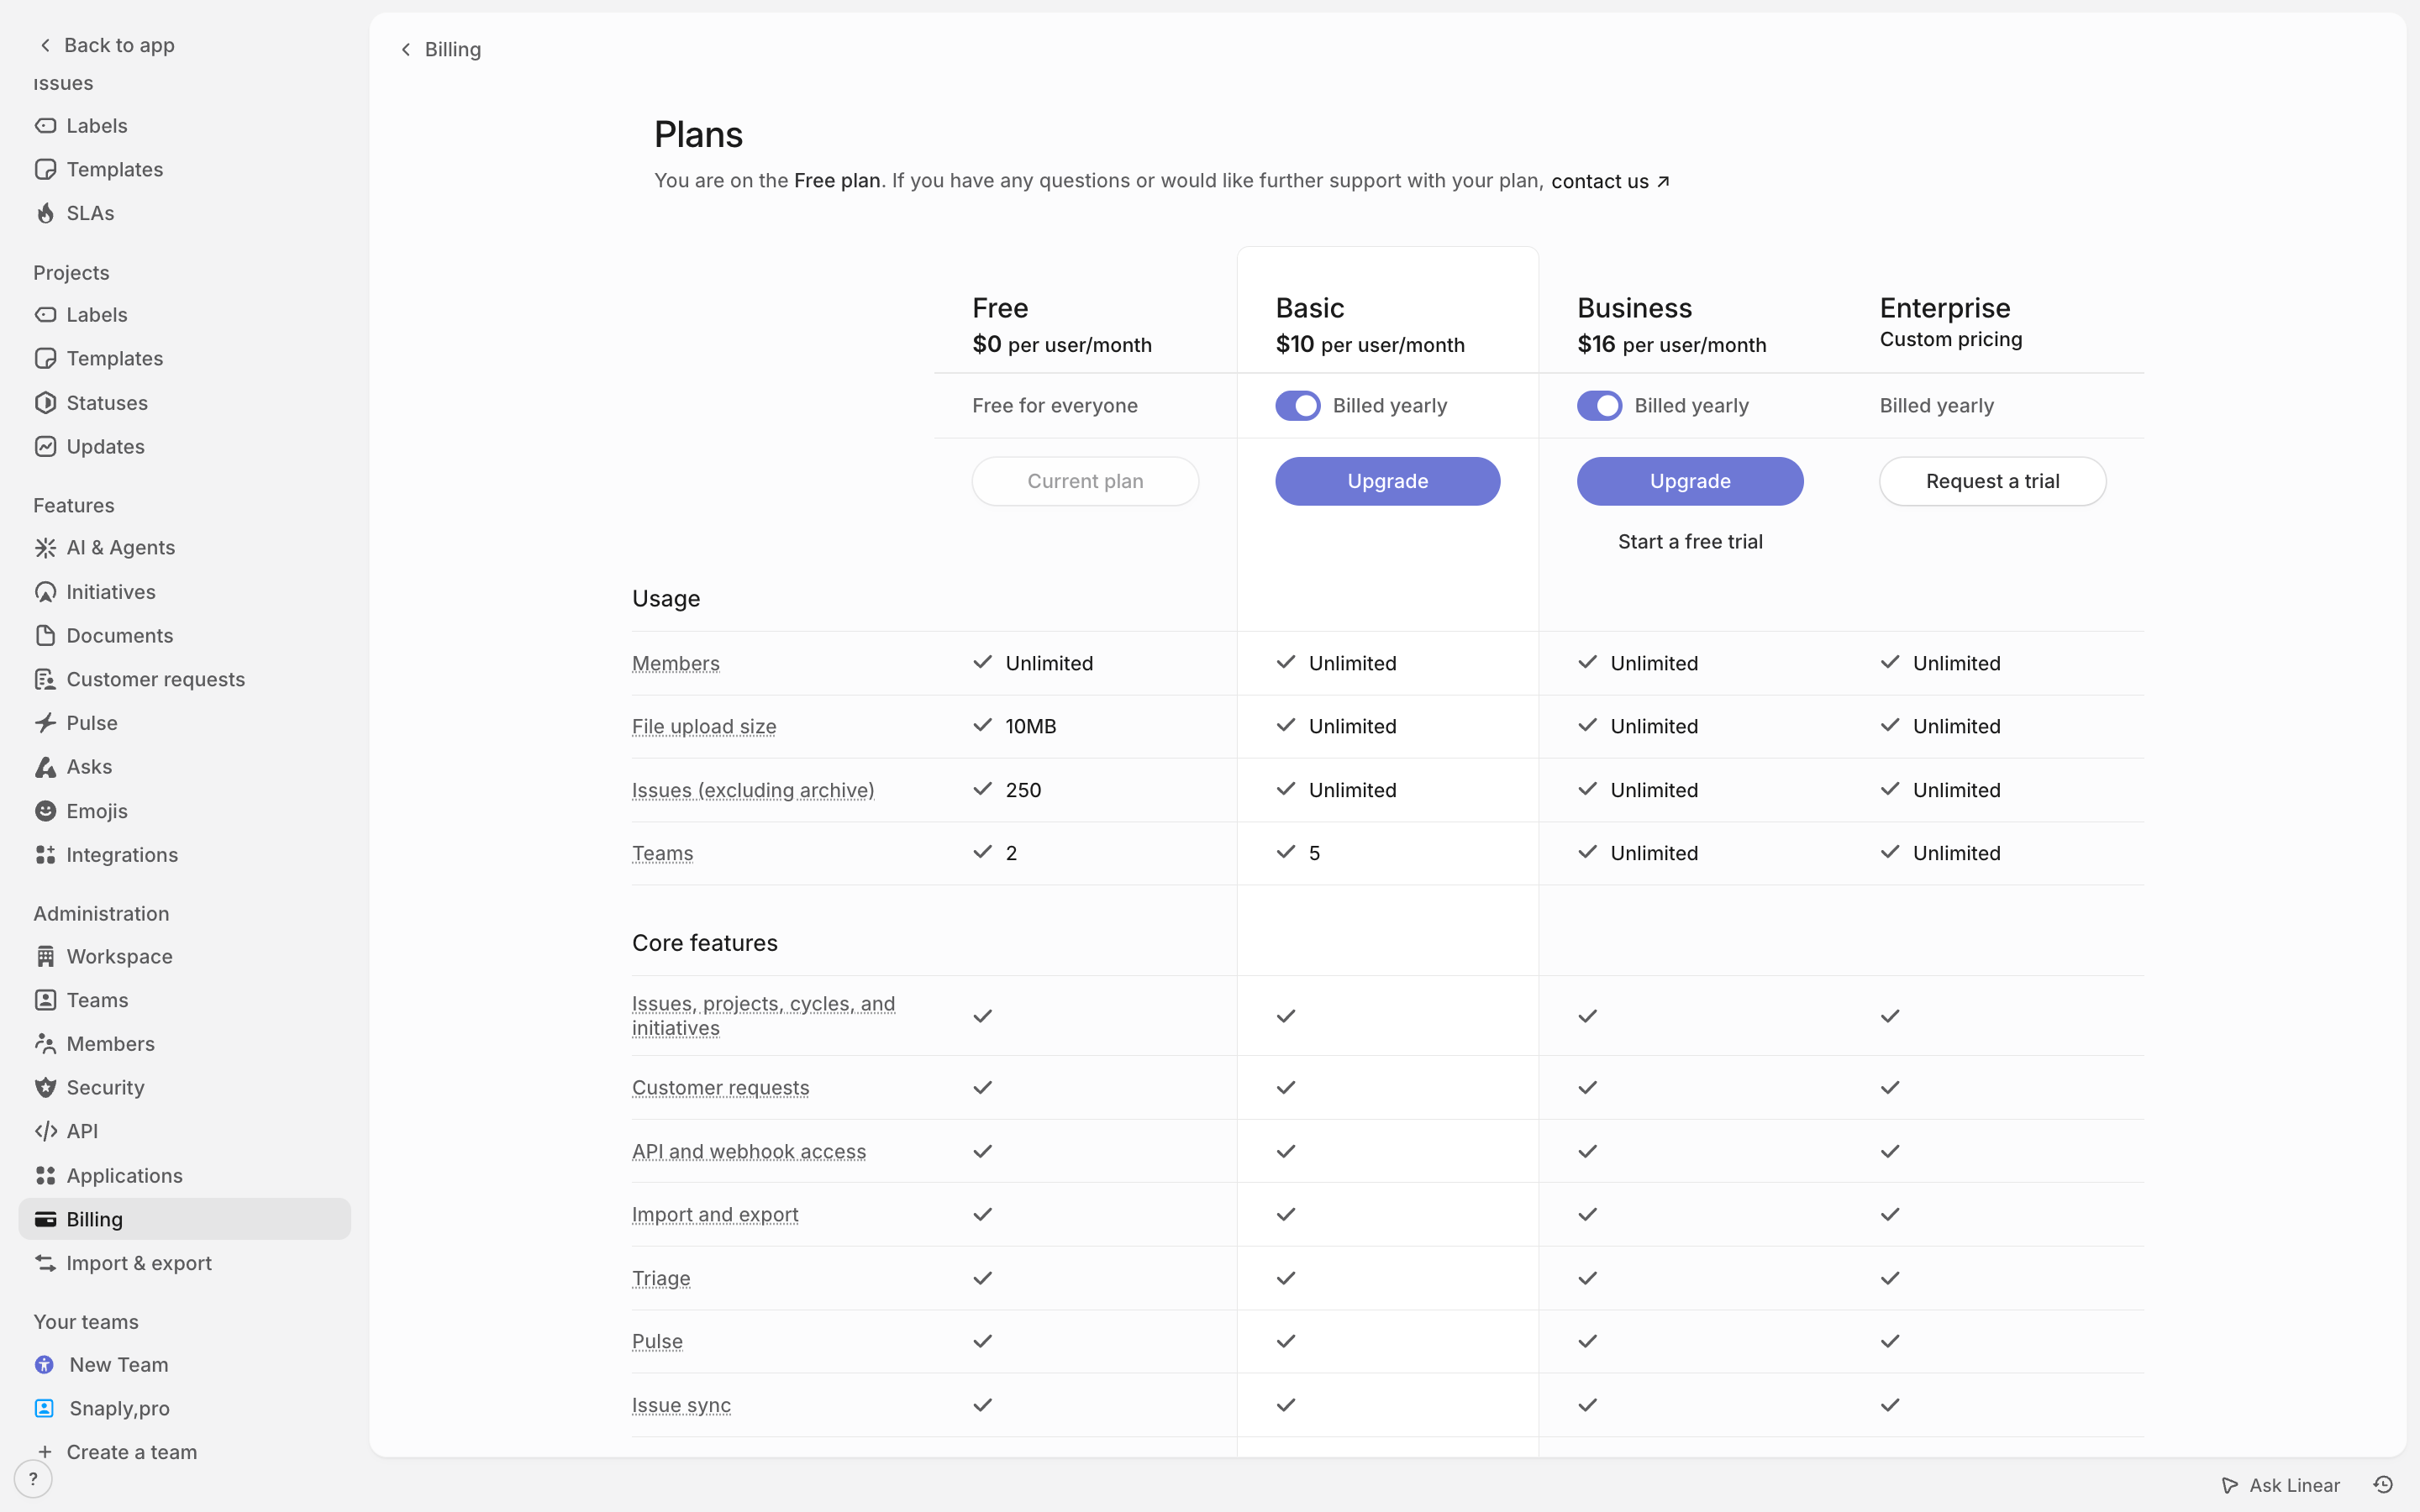Upgrade to the Basic plan

pos(1388,481)
